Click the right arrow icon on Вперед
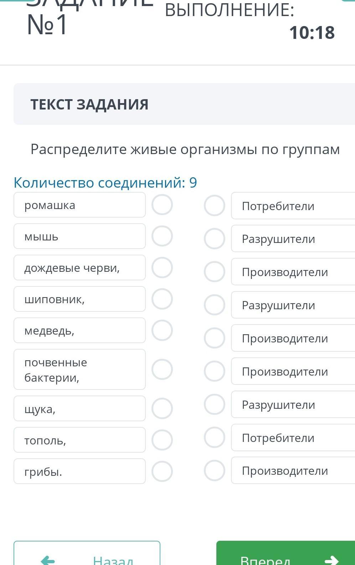Screen dimensions: 355x565 coord(332,560)
